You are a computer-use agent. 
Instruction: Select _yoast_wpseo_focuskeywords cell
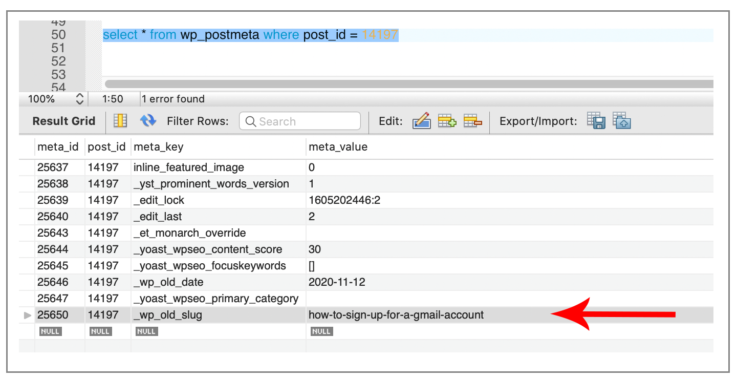click(x=218, y=266)
